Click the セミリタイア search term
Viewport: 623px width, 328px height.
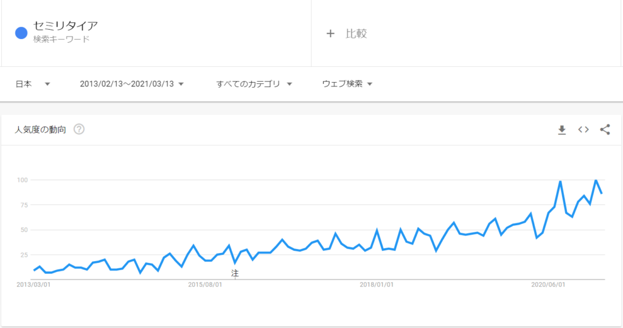click(x=66, y=26)
